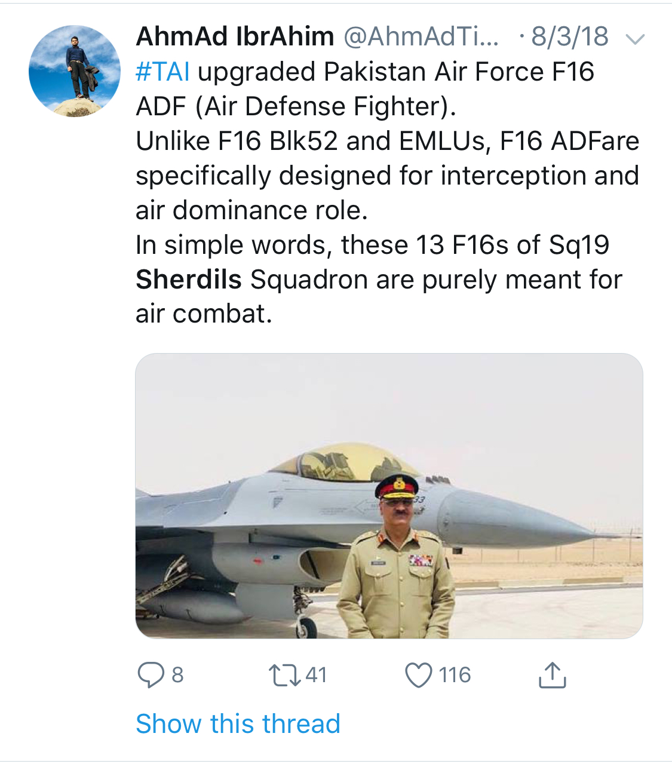Open the 8/3/18 tweet timestamp
The height and width of the screenshot is (764, 672).
tap(569, 37)
